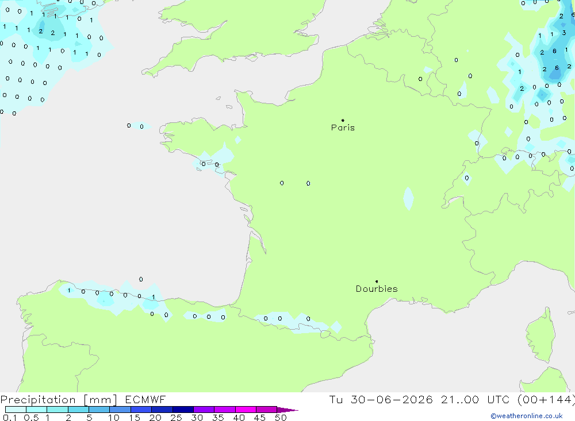Click the Dourbies location label
Viewport: 575px width, 421px height.
(x=377, y=289)
